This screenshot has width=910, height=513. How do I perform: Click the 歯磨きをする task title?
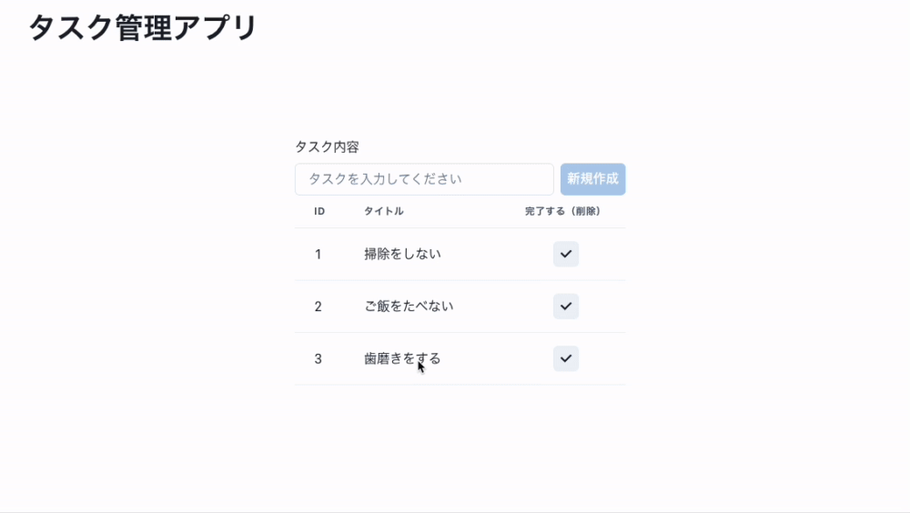tap(402, 358)
